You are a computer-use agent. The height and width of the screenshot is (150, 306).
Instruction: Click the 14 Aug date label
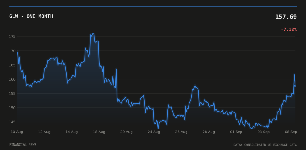tap(72, 132)
